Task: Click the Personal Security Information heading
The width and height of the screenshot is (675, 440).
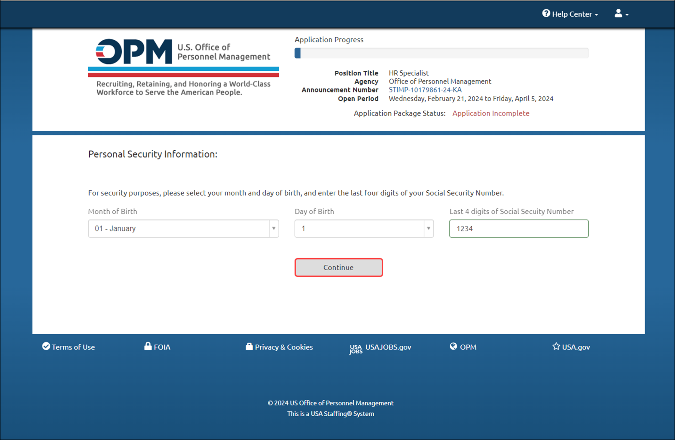Action: click(x=153, y=154)
